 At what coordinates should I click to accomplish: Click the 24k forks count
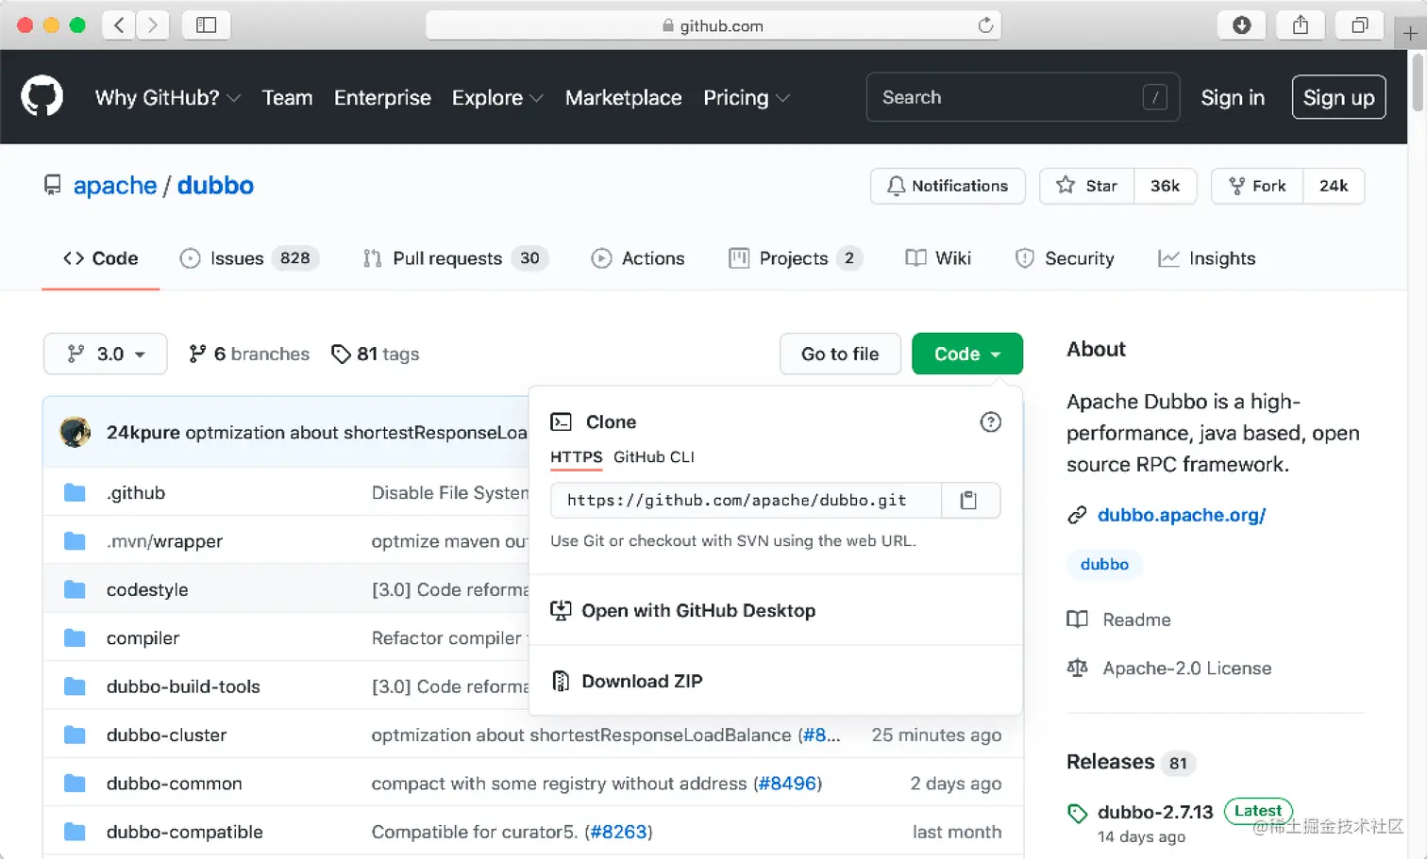click(1334, 186)
